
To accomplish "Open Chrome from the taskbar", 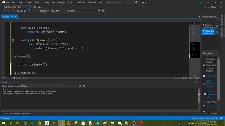I will click(40, 123).
